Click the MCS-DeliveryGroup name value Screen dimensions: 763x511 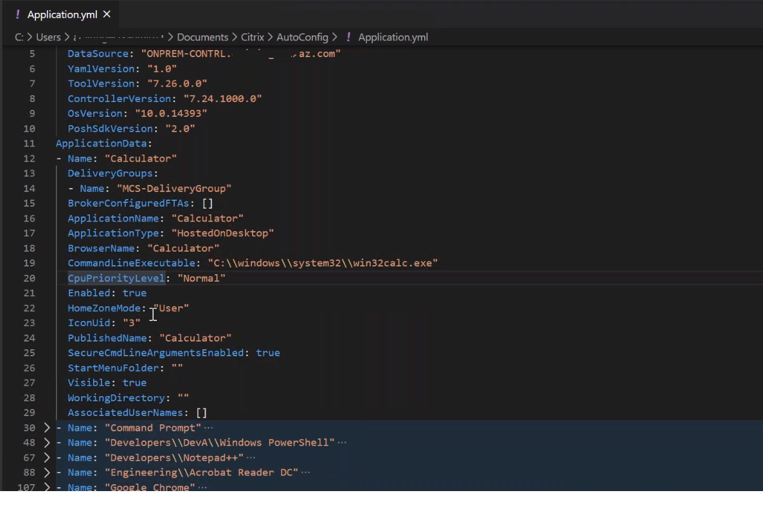pyautogui.click(x=174, y=188)
